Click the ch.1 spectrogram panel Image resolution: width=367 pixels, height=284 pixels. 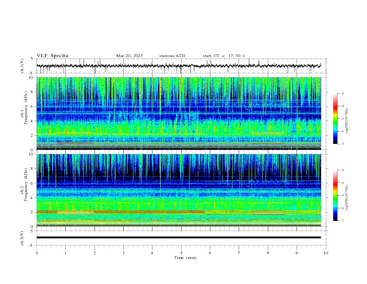coord(179,113)
